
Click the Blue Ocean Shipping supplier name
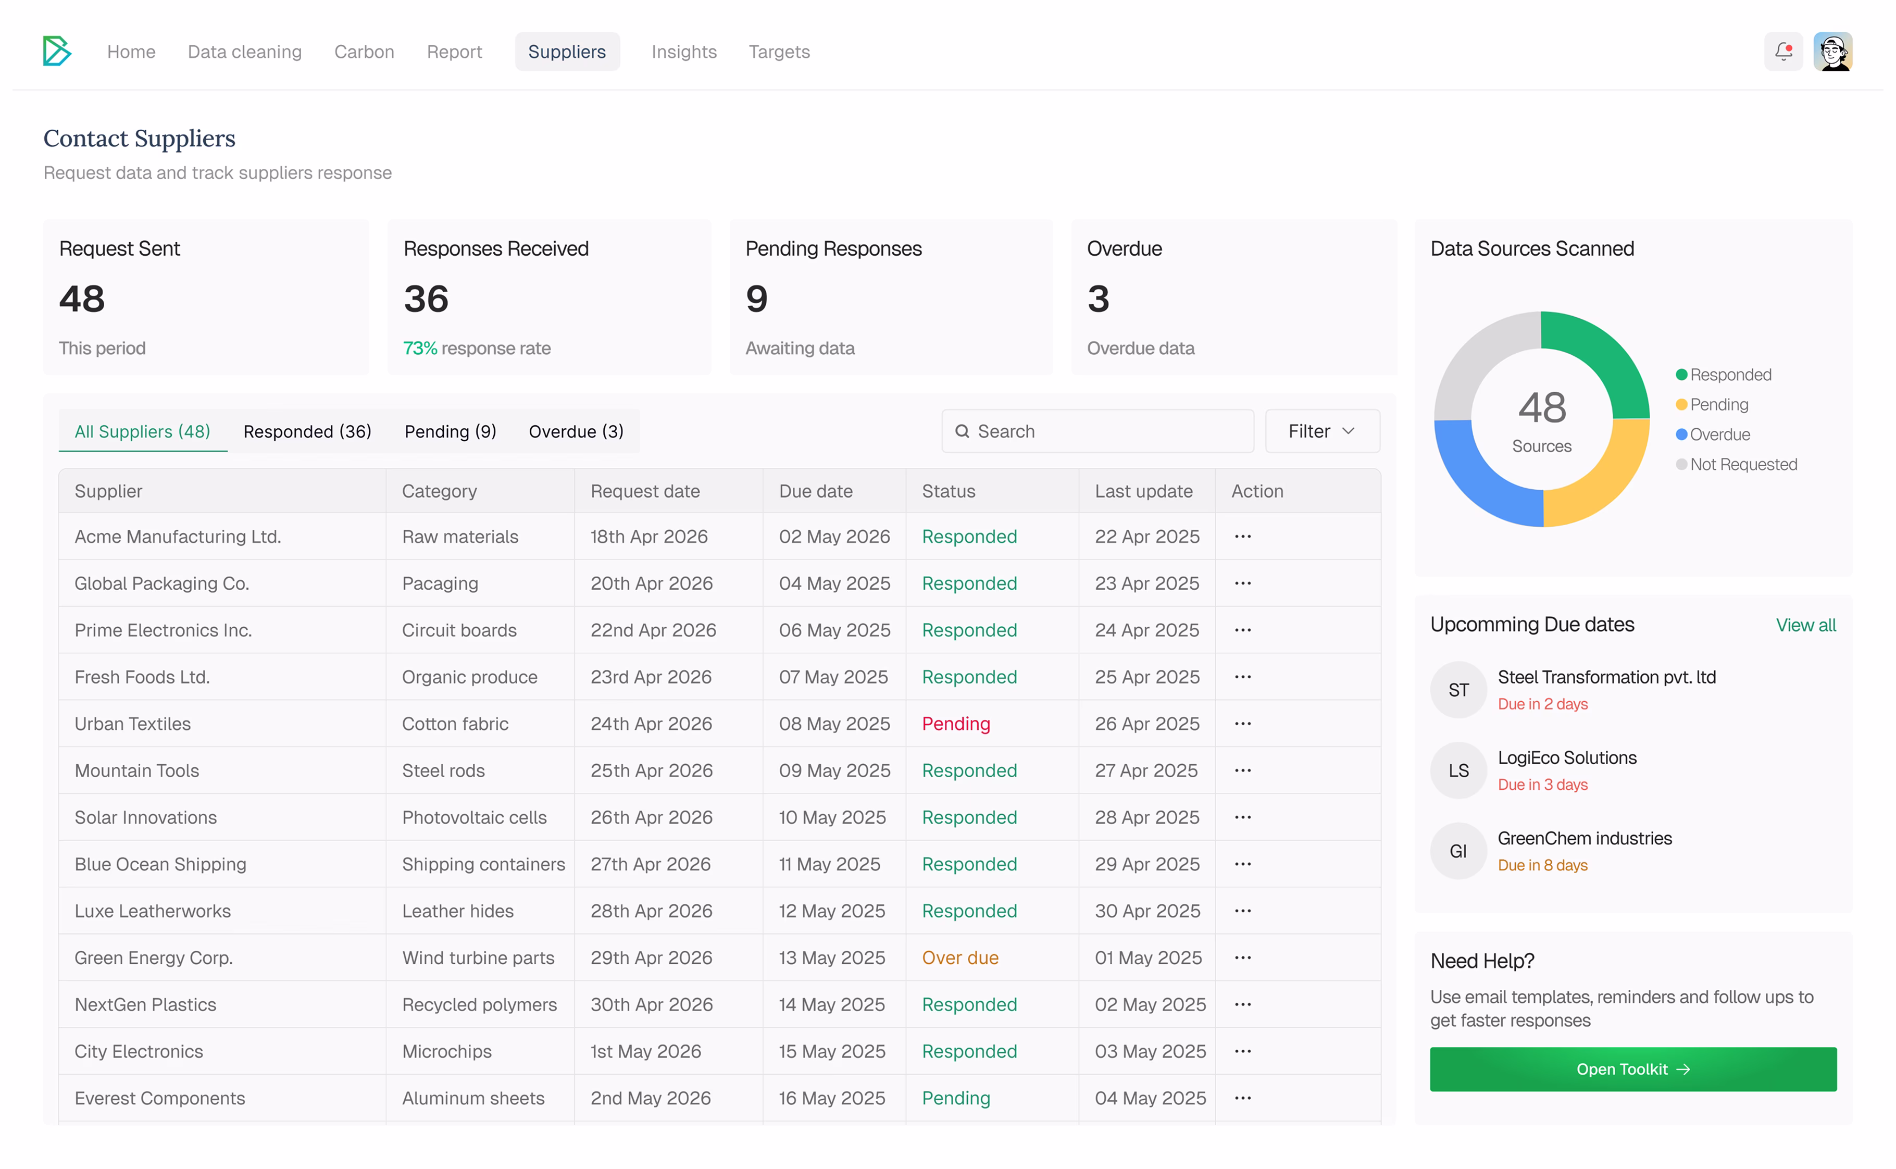point(160,864)
